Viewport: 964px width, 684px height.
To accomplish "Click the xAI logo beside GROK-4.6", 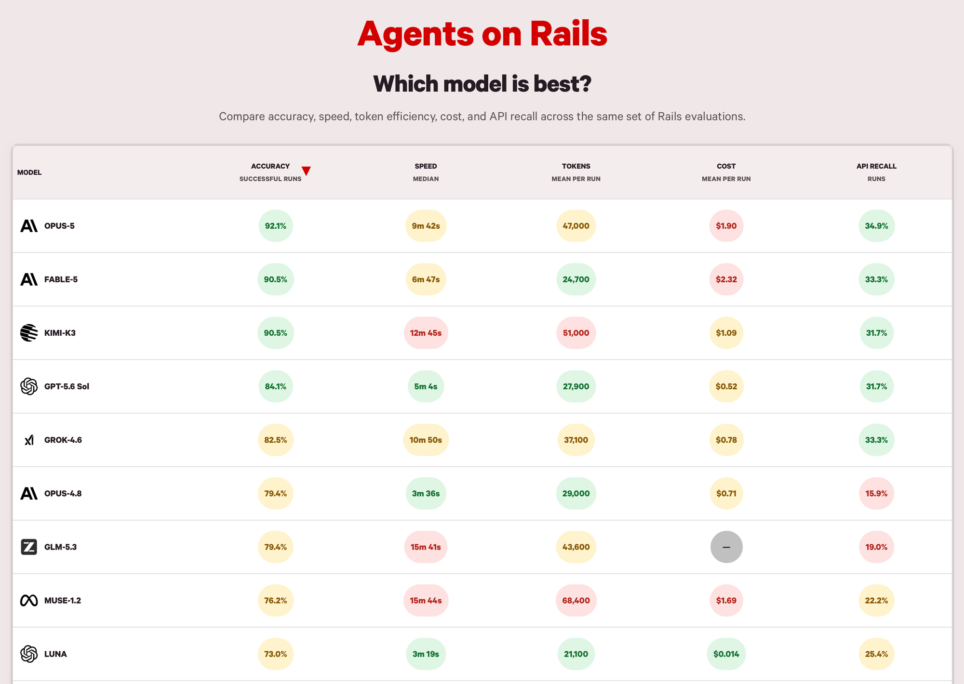I will 29,440.
